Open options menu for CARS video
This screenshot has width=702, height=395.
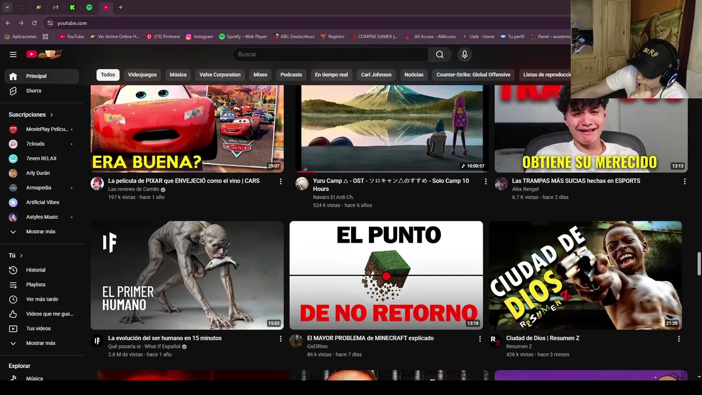click(281, 181)
